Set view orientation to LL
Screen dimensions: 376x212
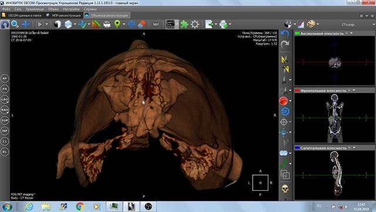click(5, 141)
